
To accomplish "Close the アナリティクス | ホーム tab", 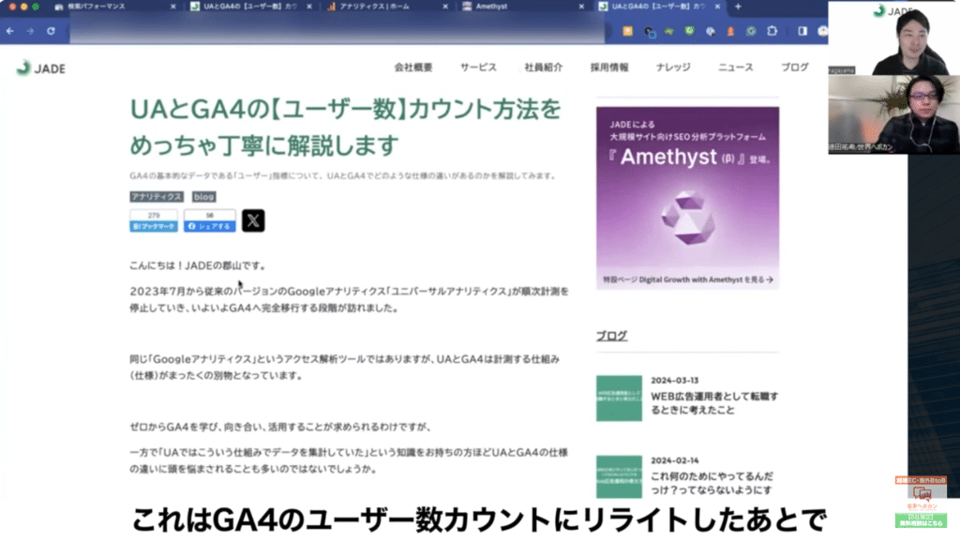I will coord(445,7).
